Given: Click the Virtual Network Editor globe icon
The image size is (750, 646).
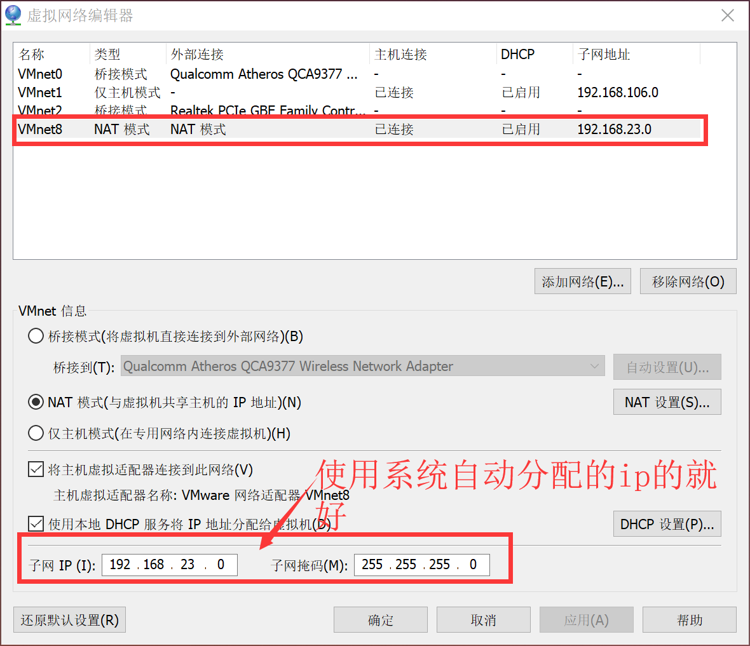Looking at the screenshot, I should click(x=13, y=15).
